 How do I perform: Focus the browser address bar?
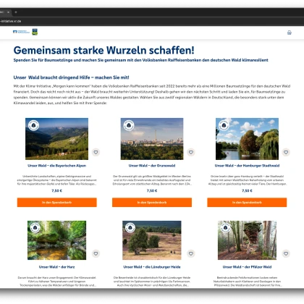tap(152, 21)
